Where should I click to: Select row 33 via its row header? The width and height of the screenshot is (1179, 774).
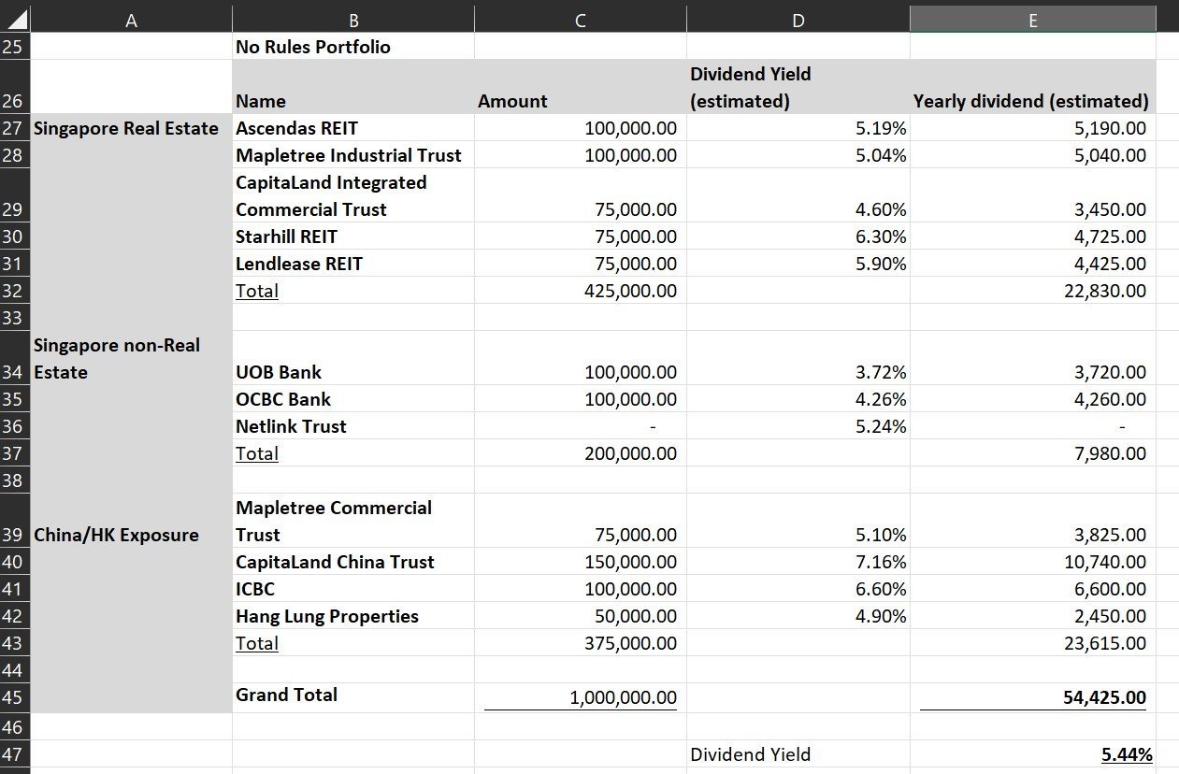[15, 318]
